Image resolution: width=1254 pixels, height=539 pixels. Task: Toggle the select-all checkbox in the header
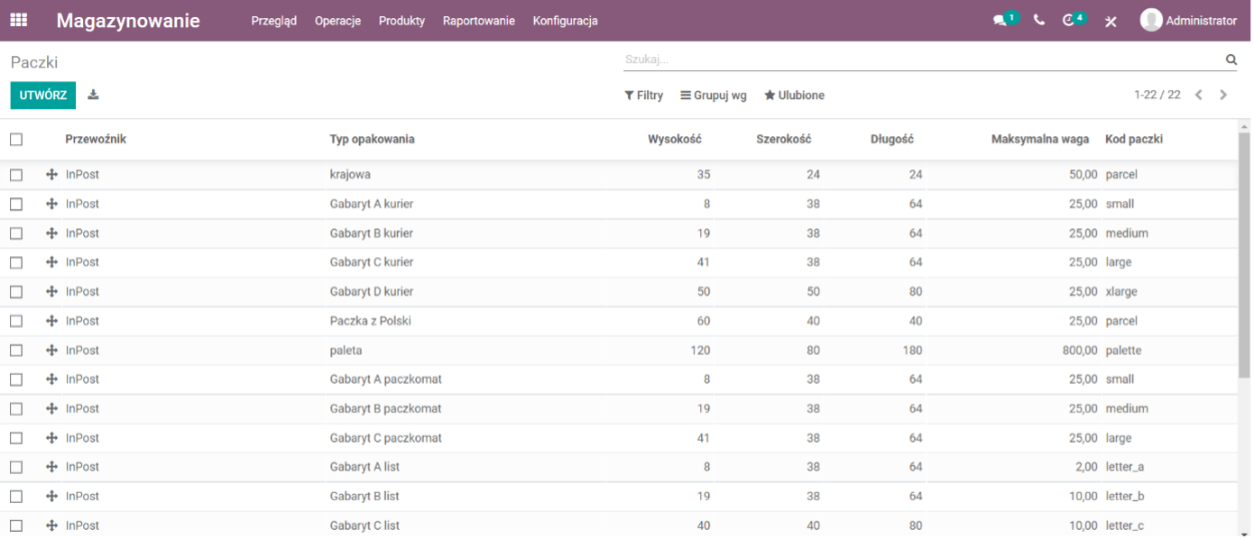(x=16, y=140)
